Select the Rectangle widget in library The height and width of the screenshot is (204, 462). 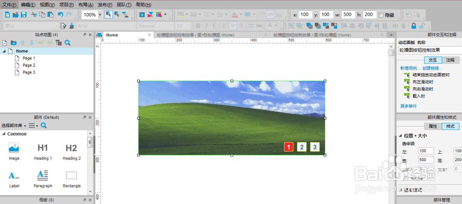(x=72, y=179)
